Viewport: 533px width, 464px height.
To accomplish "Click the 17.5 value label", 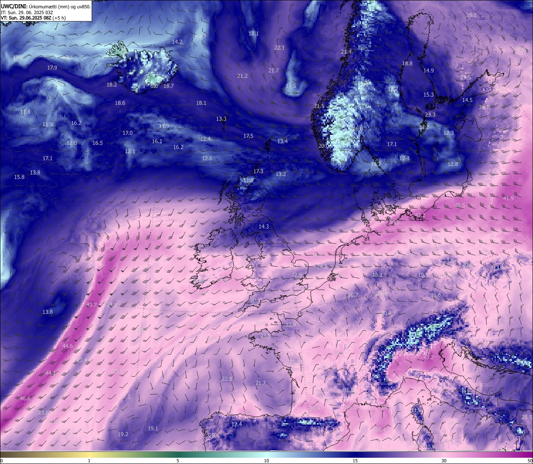I will coord(248,136).
